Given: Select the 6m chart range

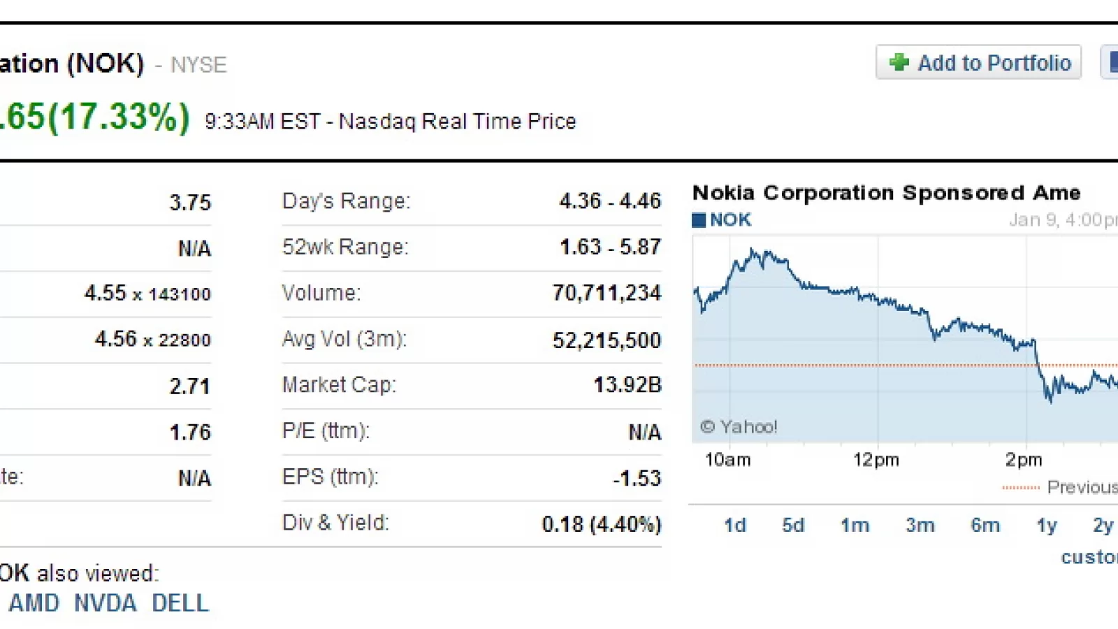Looking at the screenshot, I should (x=985, y=525).
